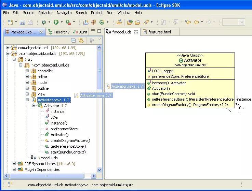Click vertical scrollbar up arrow in explorer
The height and width of the screenshot is (191, 252).
pyautogui.click(x=99, y=48)
